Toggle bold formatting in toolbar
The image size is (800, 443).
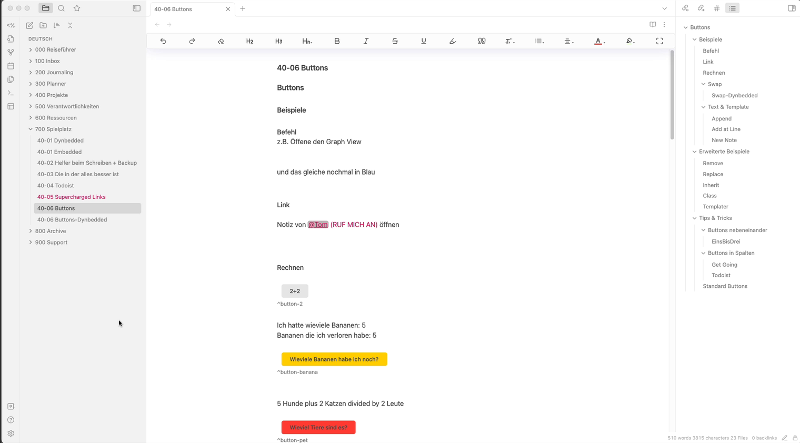coord(337,41)
